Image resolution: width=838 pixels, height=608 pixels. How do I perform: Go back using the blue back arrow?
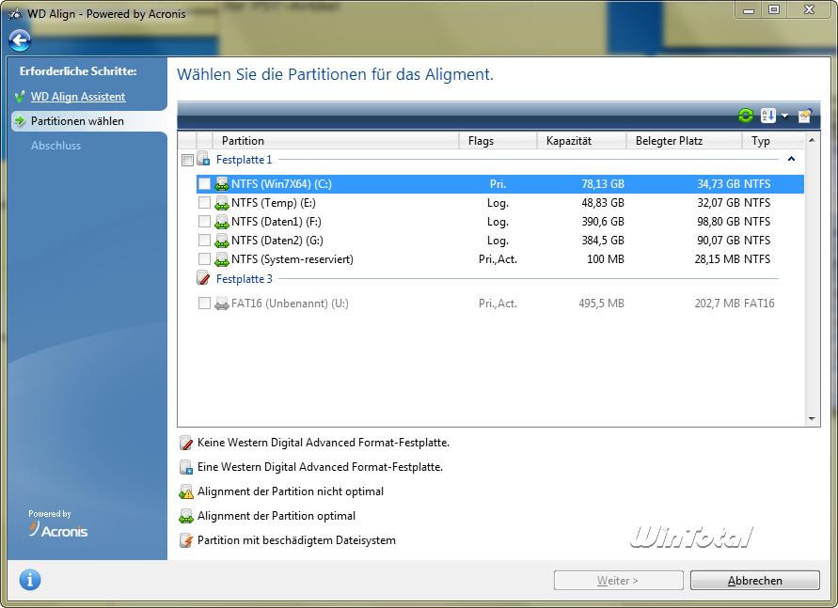[x=20, y=40]
